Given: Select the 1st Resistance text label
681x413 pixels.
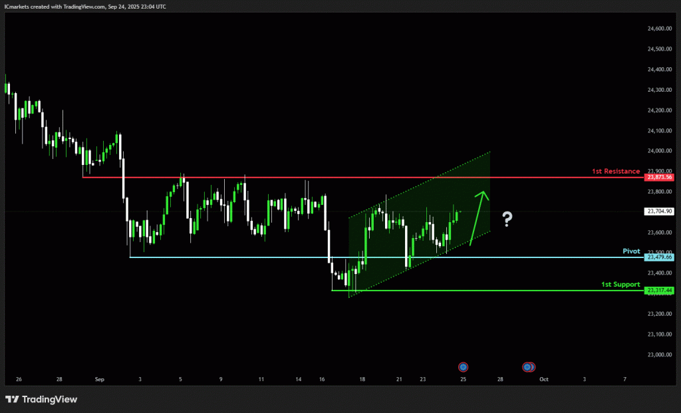Looking at the screenshot, I should pos(616,172).
